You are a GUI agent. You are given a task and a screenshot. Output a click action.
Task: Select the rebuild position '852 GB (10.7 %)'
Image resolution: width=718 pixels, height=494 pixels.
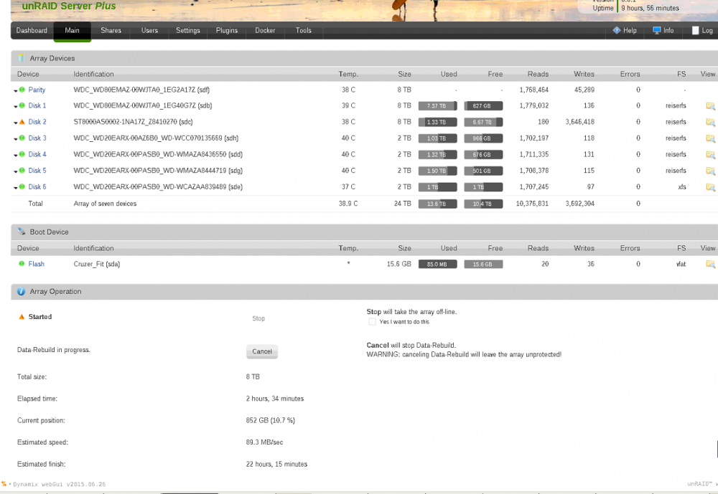[x=270, y=420]
